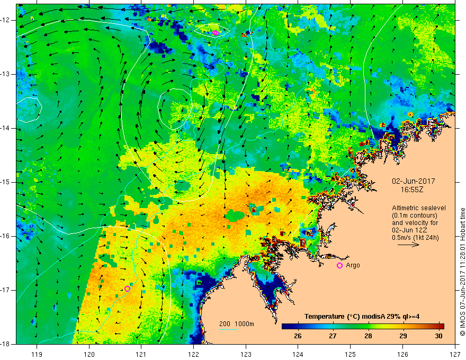This screenshot has width=466, height=360.
Task: Click the 'Argo' legend label
Action: [353, 265]
